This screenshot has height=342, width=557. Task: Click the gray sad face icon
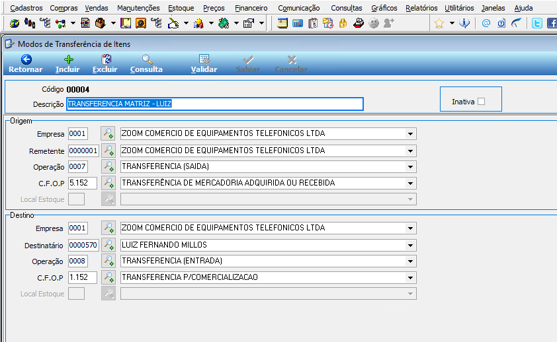point(374,23)
